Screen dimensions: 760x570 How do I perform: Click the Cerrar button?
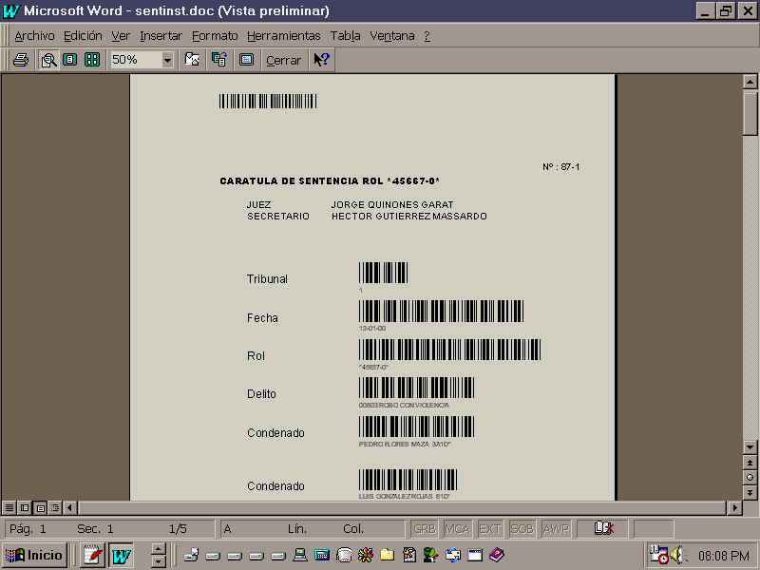coord(283,60)
